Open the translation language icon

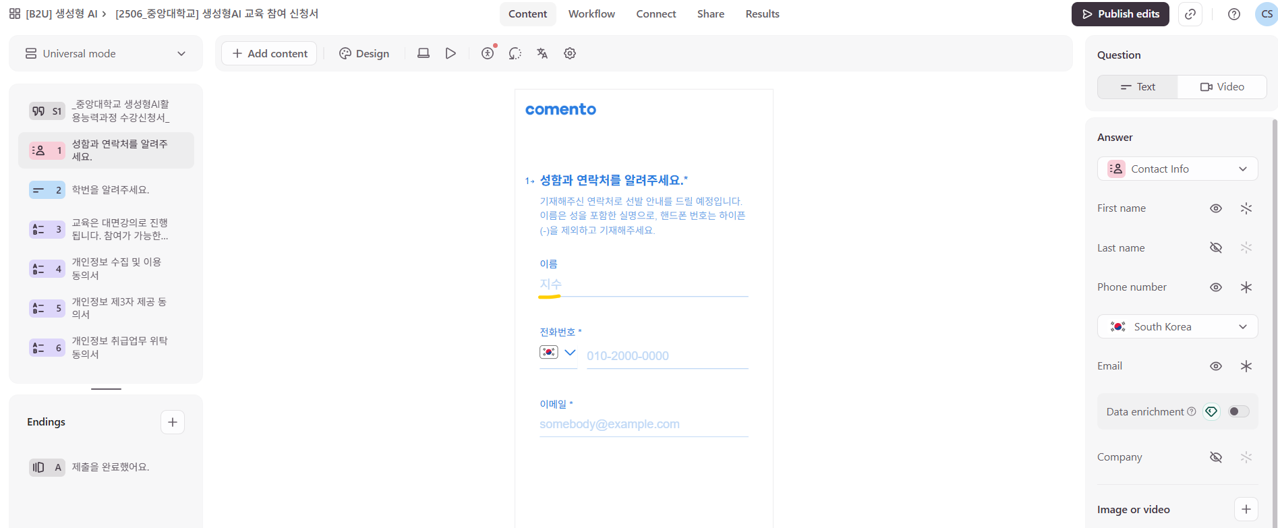[x=542, y=53]
